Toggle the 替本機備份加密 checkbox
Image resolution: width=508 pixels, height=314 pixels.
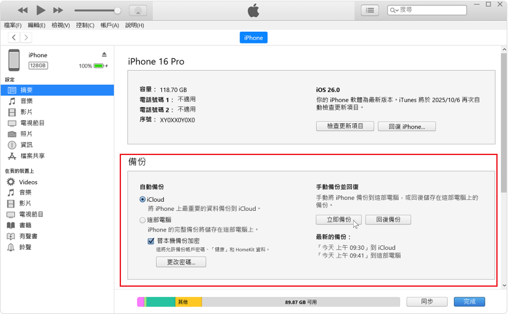pyautogui.click(x=151, y=241)
